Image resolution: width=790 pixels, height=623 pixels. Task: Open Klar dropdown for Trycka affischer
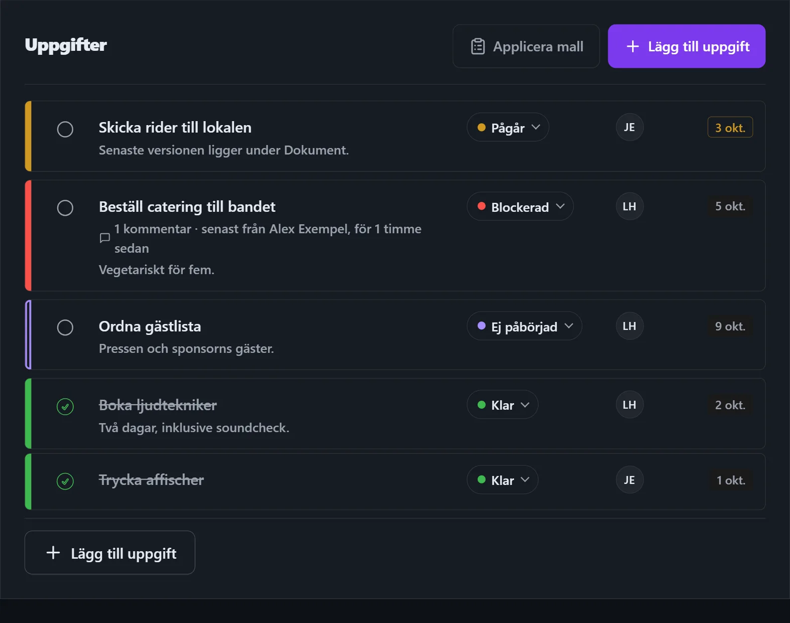click(503, 480)
